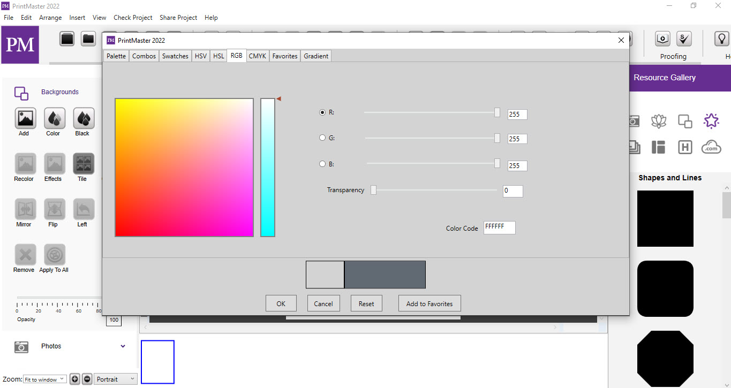Open the preview book icon in Proofing
This screenshot has width=731, height=388.
[663, 39]
